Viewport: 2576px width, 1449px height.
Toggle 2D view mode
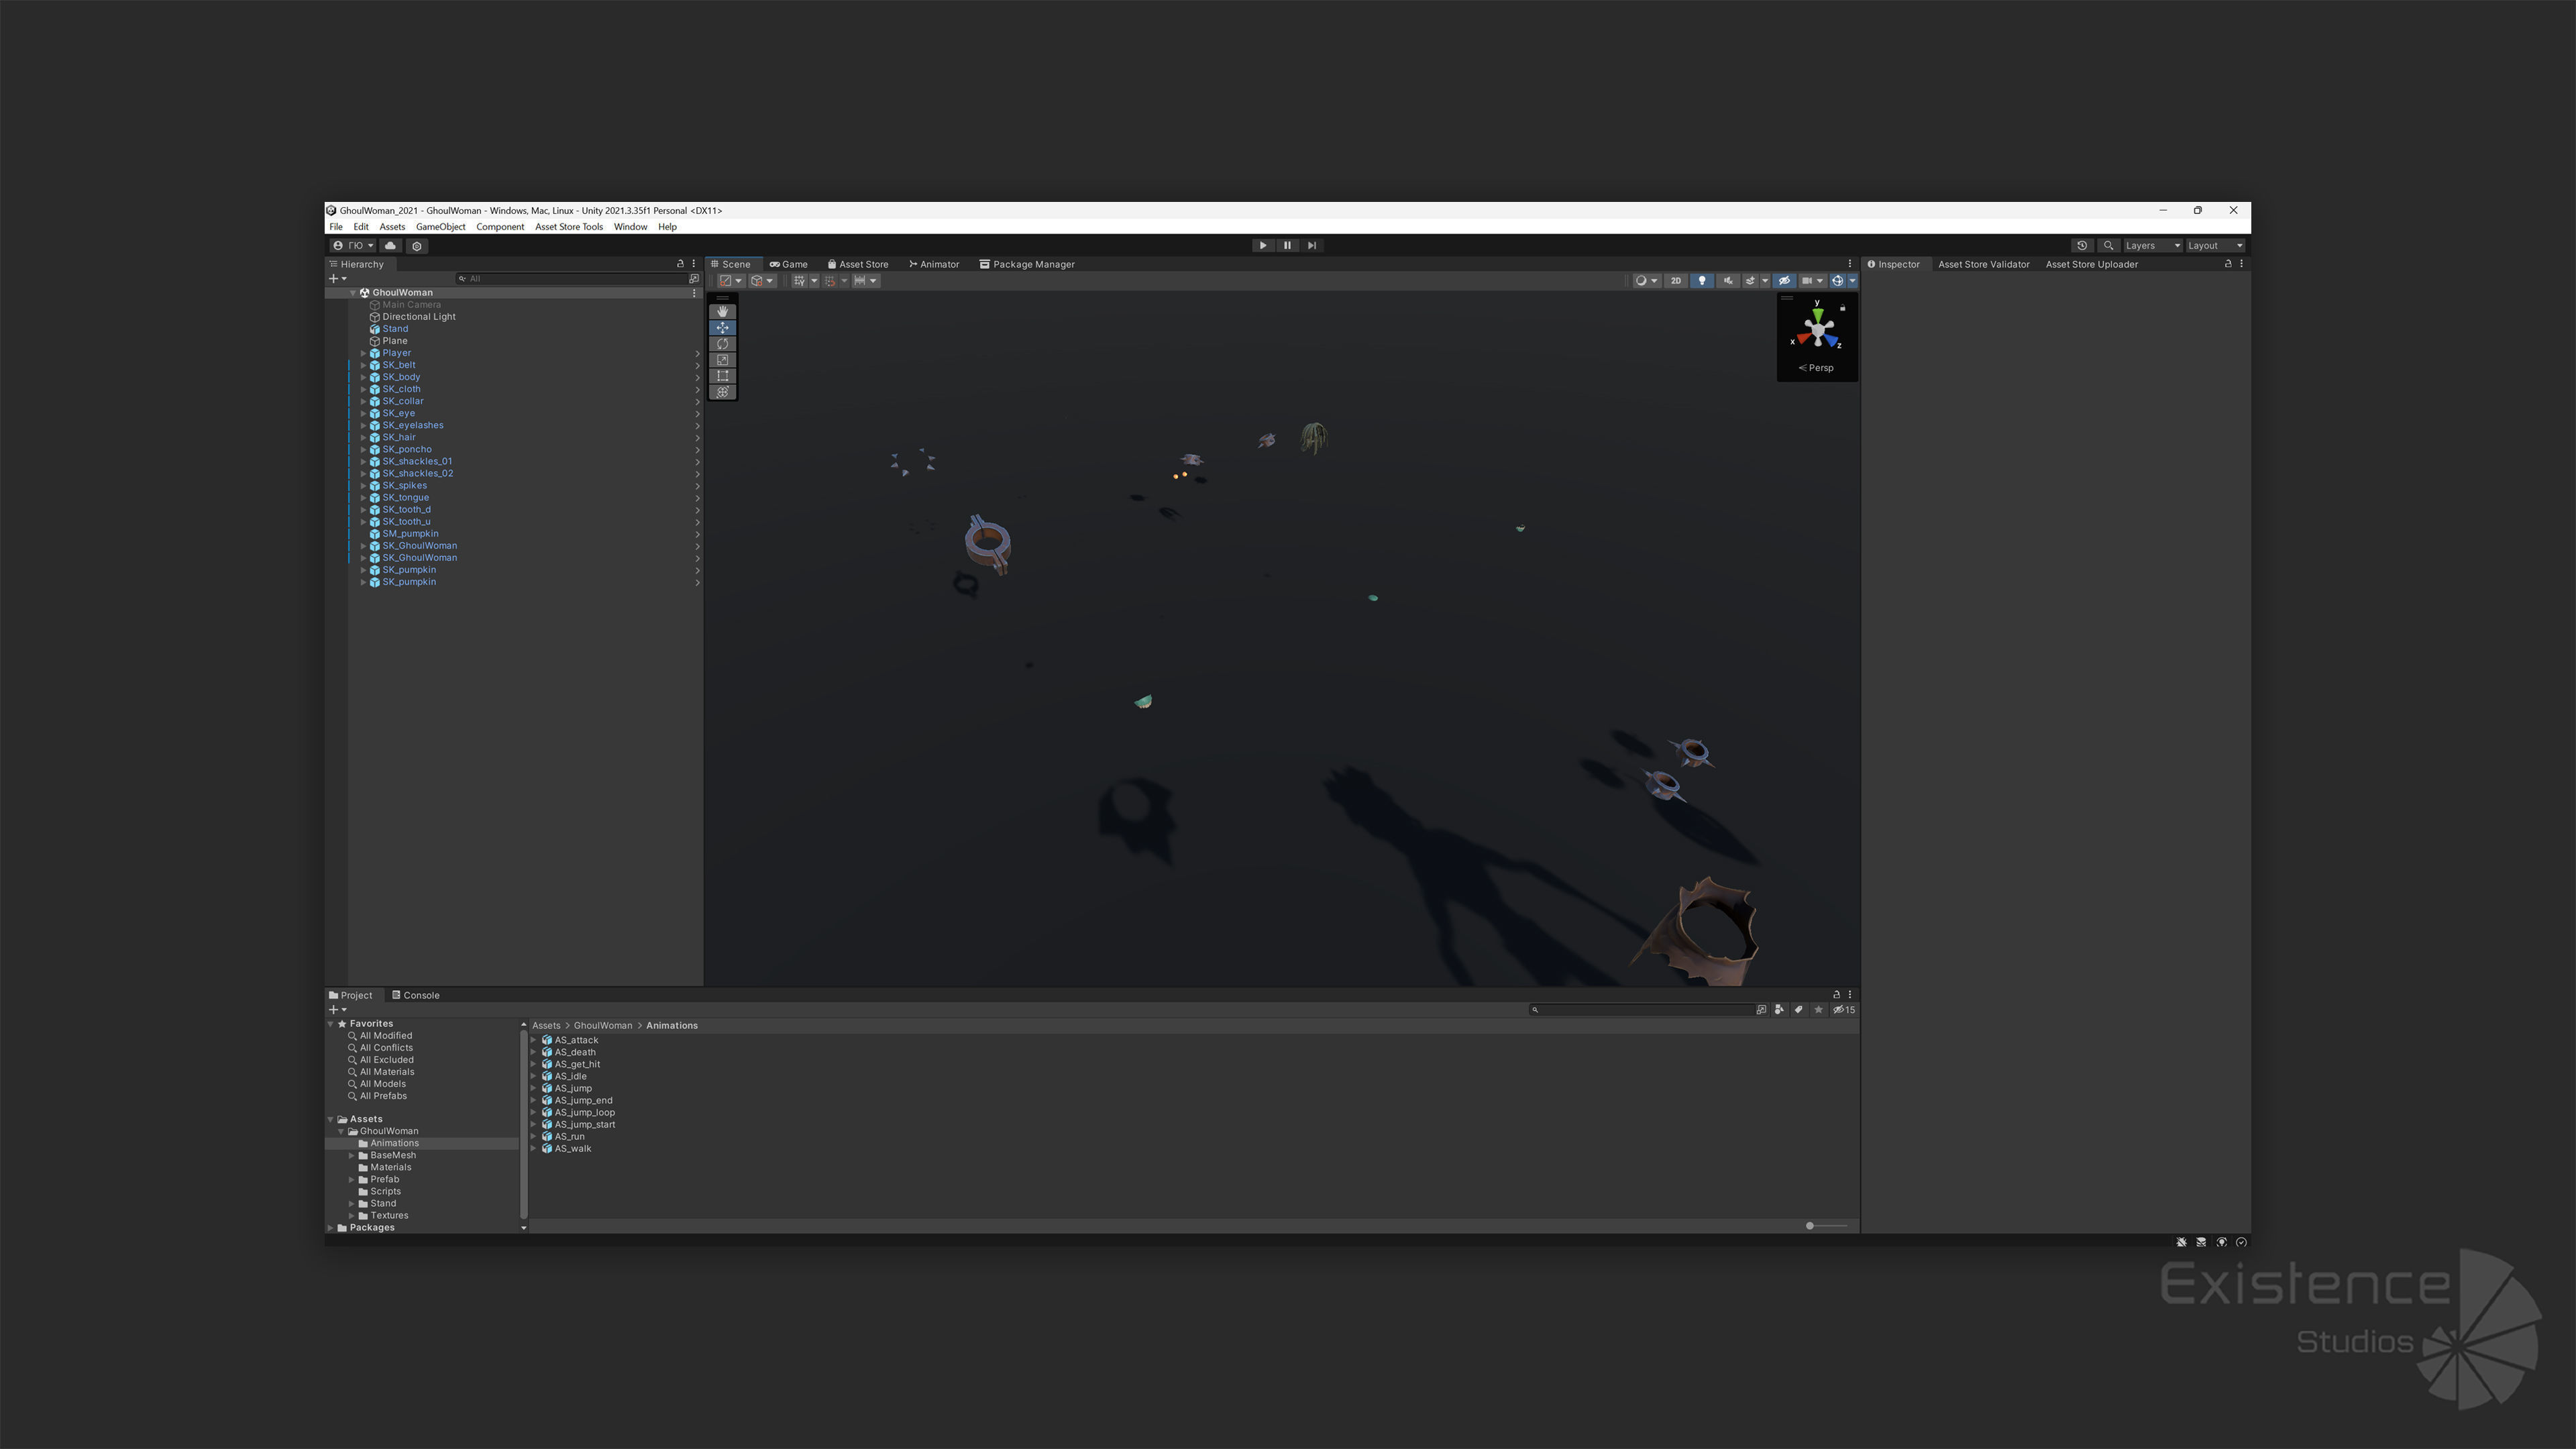(1675, 281)
